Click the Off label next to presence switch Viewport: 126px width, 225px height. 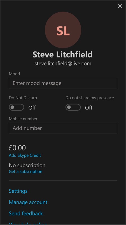click(x=88, y=108)
